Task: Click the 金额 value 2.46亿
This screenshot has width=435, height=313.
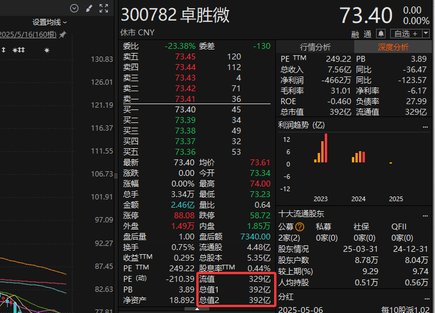Action: [x=183, y=205]
